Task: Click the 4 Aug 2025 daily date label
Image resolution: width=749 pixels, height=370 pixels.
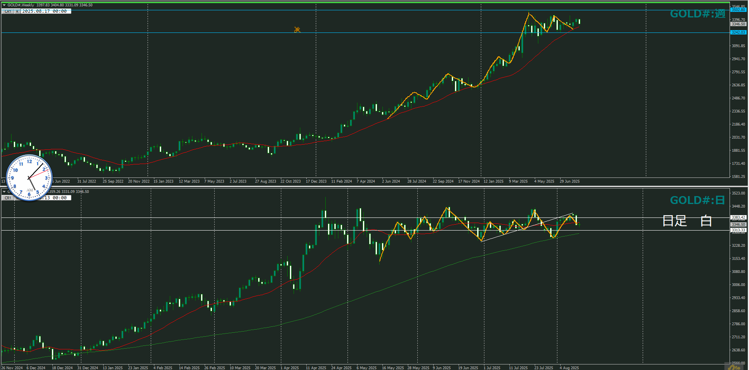Action: (569, 368)
